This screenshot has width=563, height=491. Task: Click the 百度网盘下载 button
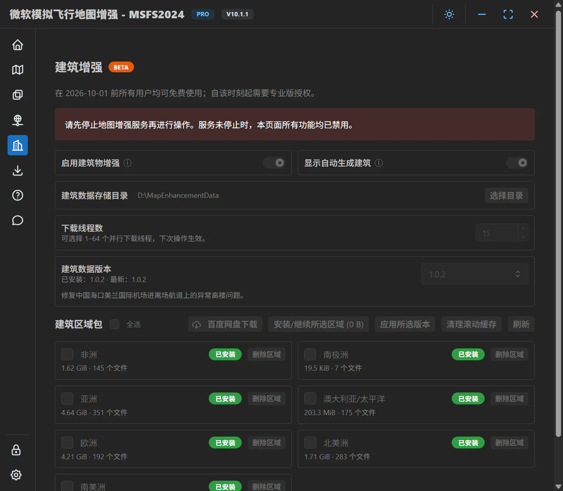[x=225, y=324]
